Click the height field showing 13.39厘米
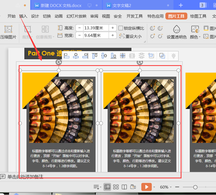 (96, 28)
